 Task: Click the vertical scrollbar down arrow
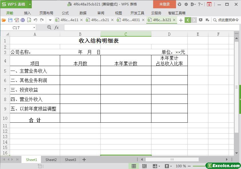pos(237,153)
